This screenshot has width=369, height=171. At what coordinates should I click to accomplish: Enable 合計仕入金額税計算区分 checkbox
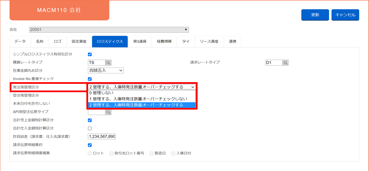(90, 129)
